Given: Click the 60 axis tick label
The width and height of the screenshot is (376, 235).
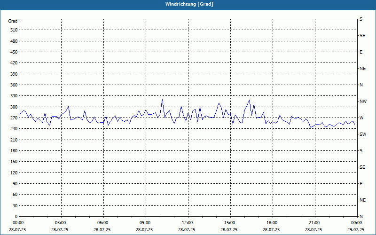Looking at the screenshot, I should pyautogui.click(x=15, y=195).
